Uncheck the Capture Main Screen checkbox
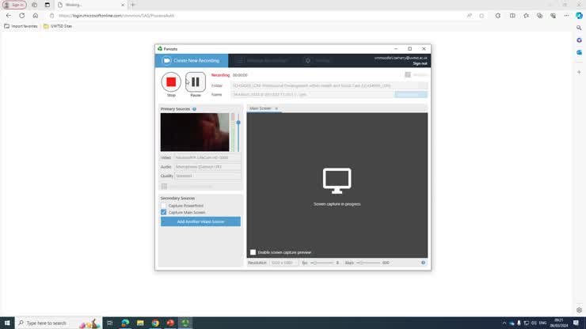Image resolution: width=586 pixels, height=329 pixels. pos(164,212)
